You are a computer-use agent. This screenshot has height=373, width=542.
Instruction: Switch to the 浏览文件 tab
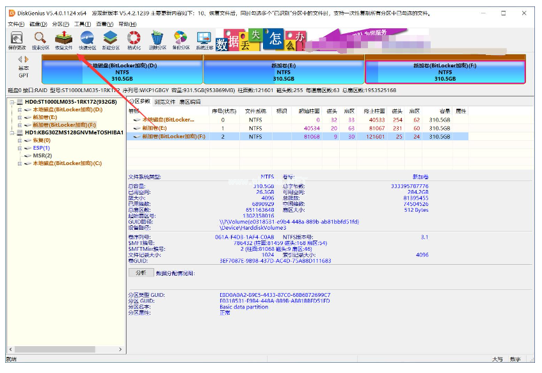coord(164,102)
